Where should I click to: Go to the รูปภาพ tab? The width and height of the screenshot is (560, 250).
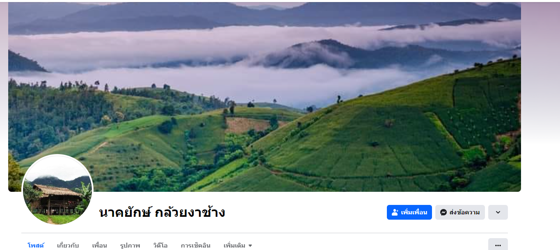(130, 245)
